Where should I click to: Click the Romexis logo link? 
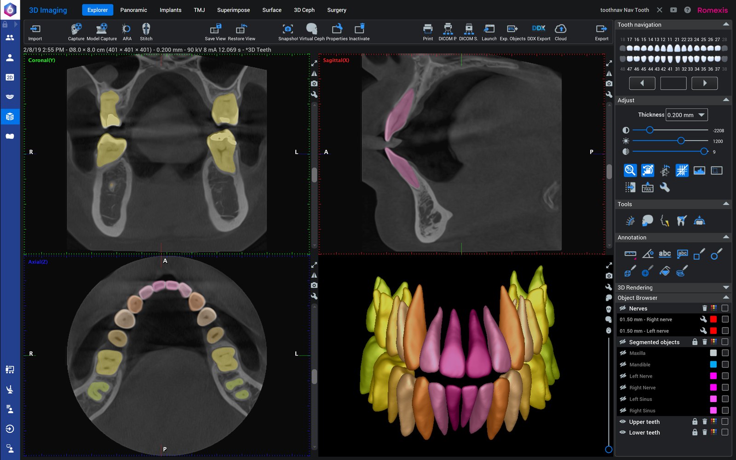(713, 10)
